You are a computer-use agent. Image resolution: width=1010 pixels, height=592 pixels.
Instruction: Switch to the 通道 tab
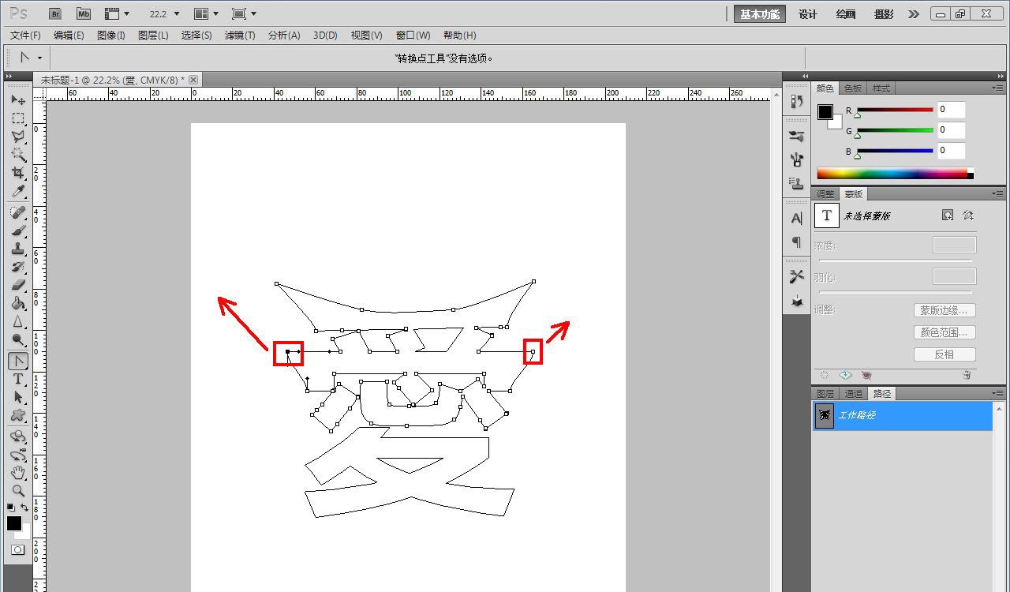coord(854,394)
